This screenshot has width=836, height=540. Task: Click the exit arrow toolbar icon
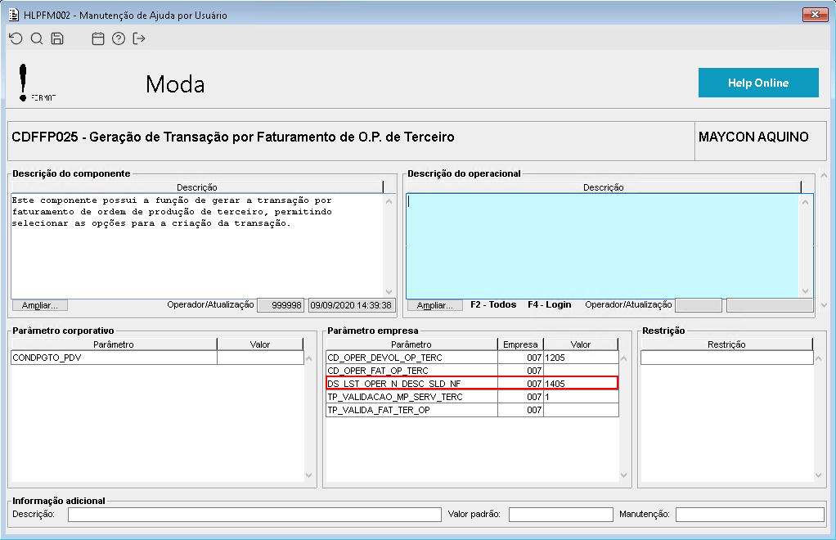[x=139, y=38]
